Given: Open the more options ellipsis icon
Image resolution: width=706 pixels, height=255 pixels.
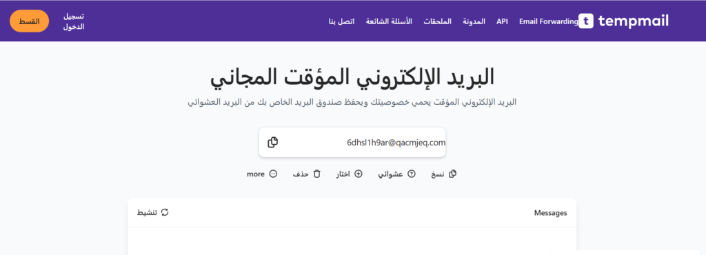Looking at the screenshot, I should pyautogui.click(x=273, y=174).
